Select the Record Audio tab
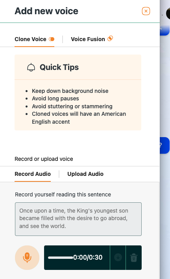Image resolution: width=170 pixels, height=279 pixels. pos(33,174)
